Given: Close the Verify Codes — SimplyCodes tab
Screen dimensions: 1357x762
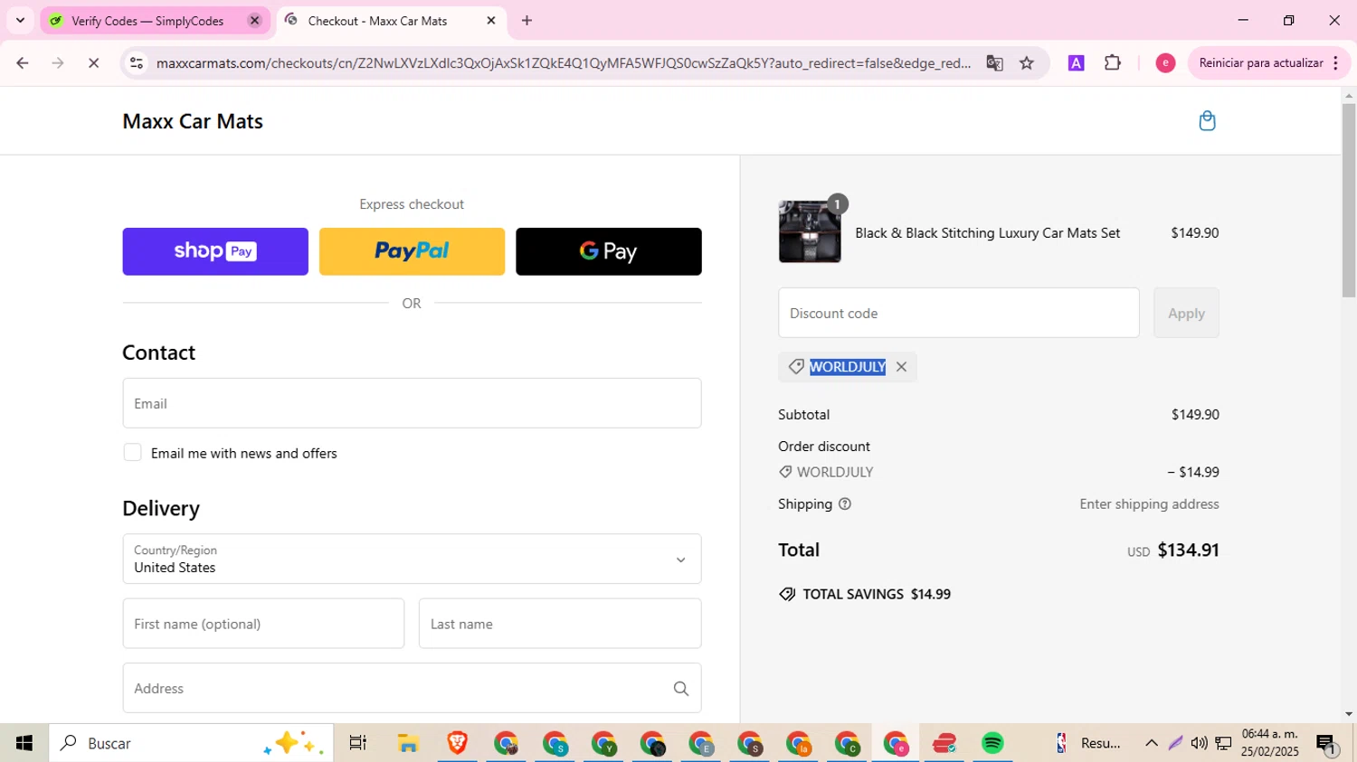Looking at the screenshot, I should 255,21.
